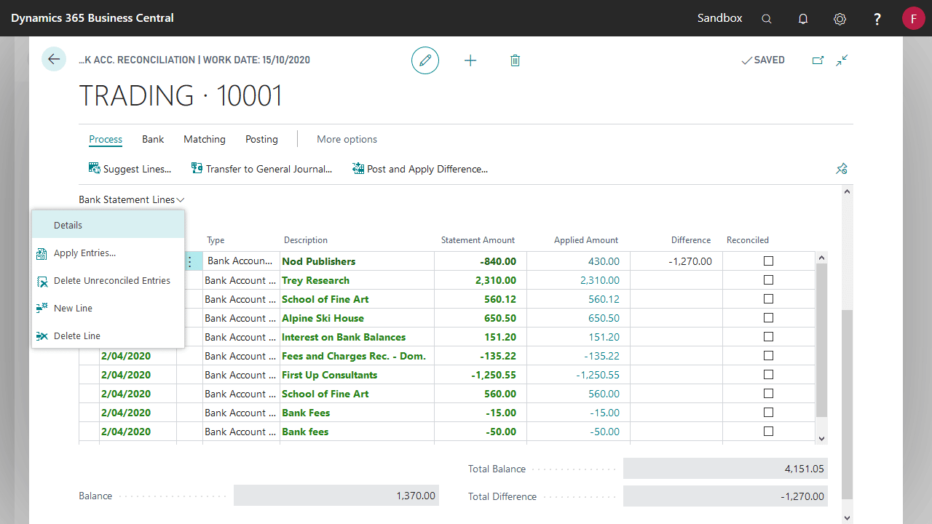Click the table scrollbar up arrow
Screen dimensions: 932x524
click(822, 258)
